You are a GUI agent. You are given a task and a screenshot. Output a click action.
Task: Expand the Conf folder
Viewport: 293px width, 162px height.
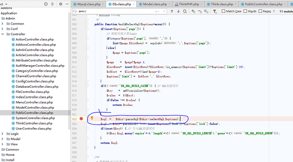point(2,29)
